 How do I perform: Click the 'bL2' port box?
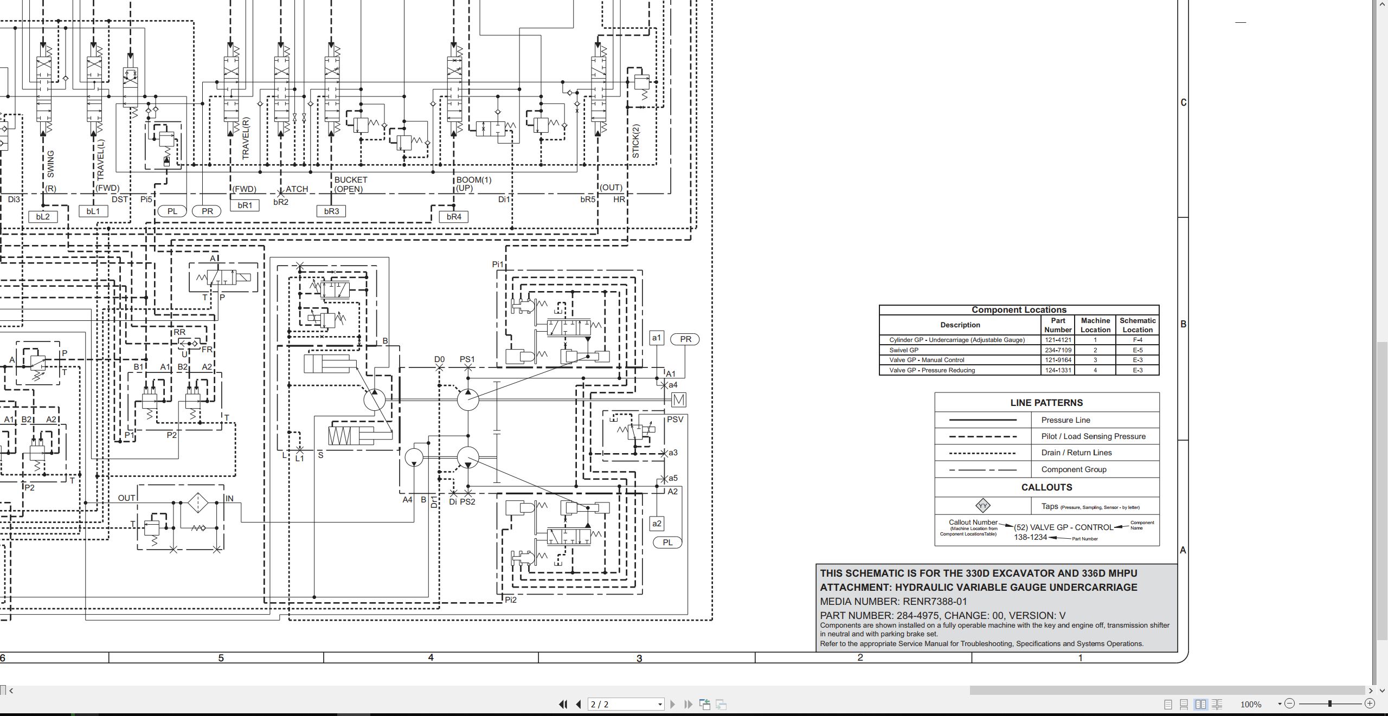click(43, 217)
